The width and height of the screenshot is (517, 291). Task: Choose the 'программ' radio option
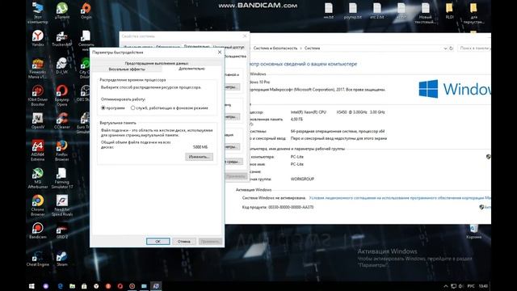[x=113, y=108]
